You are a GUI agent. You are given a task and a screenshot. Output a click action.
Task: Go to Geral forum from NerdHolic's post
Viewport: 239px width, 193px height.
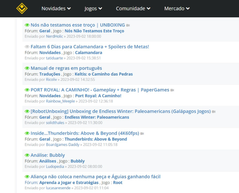click(45, 31)
